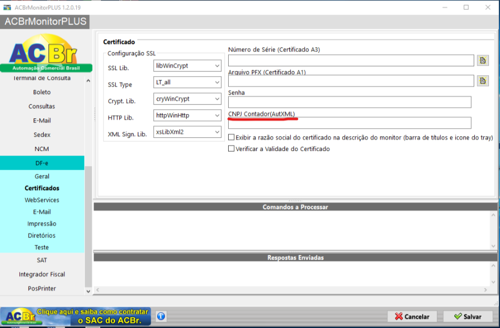Click the app icon in title bar
Viewport: 500px width, 328px height.
click(x=7, y=7)
